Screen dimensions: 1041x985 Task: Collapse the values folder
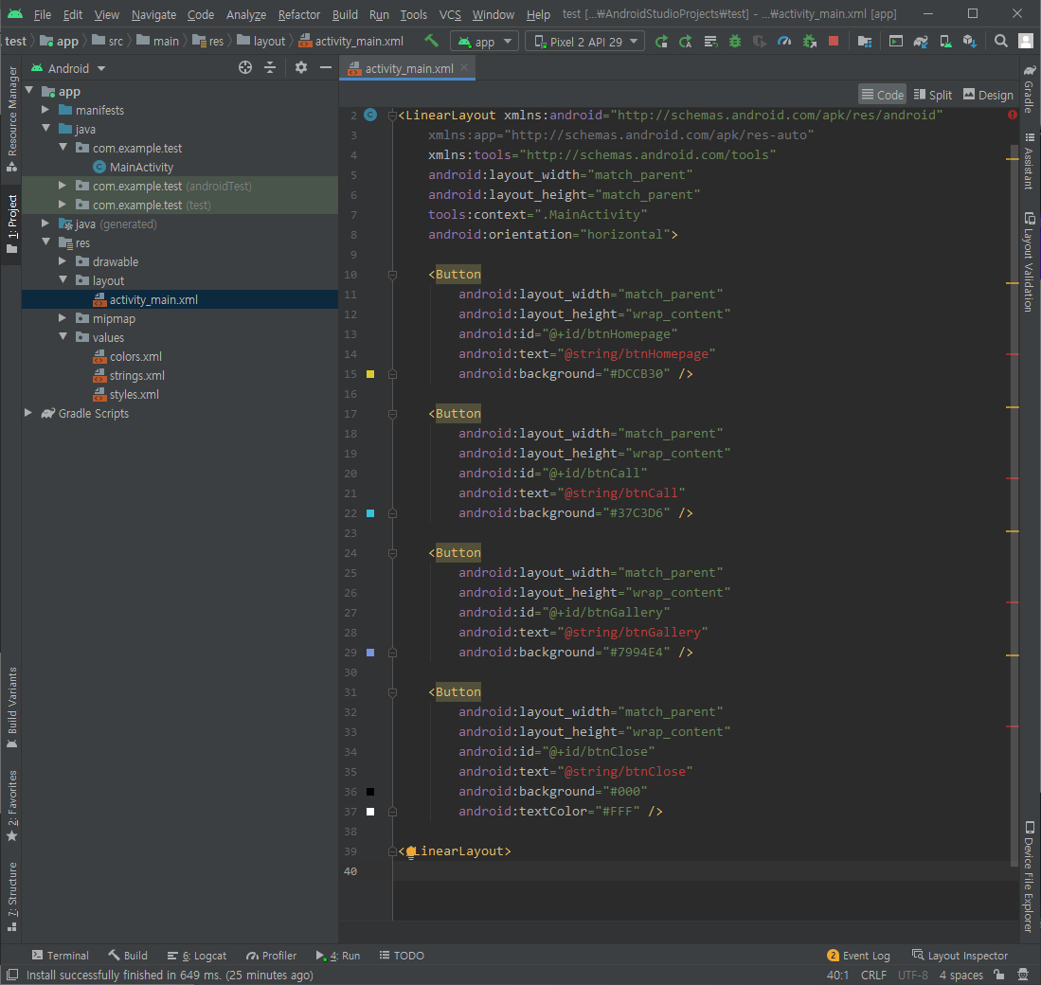coord(63,336)
